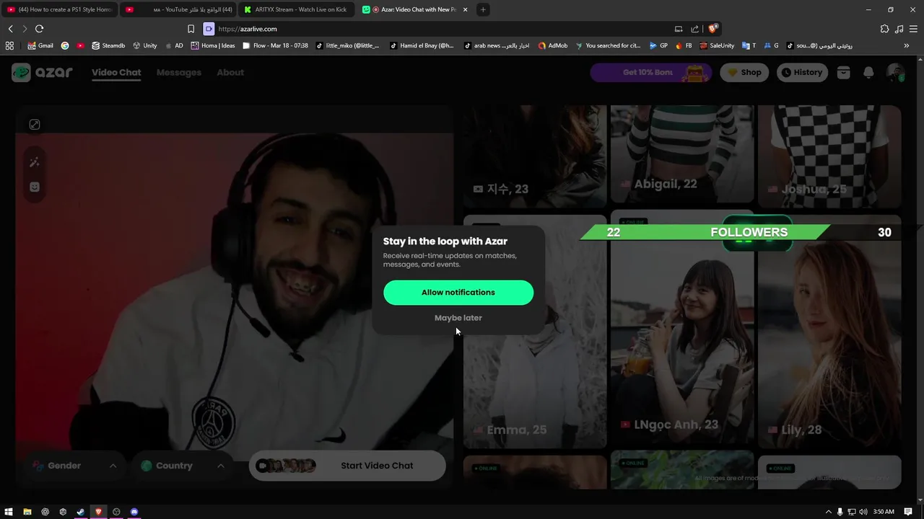Image resolution: width=924 pixels, height=519 pixels.
Task: Close the Azar browser tab
Action: (465, 9)
